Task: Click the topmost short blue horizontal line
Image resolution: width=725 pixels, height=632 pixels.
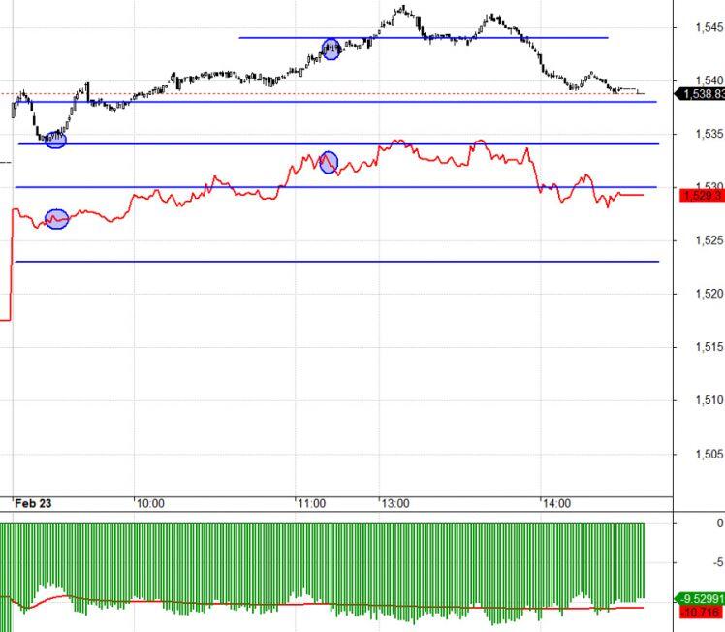Action: [423, 38]
